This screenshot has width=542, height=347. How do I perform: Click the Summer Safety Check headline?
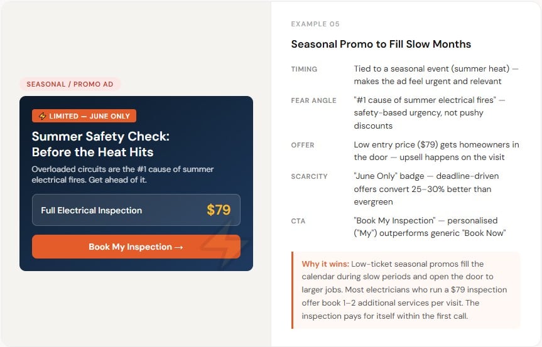pyautogui.click(x=100, y=144)
